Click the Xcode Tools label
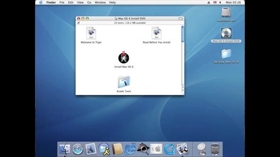The width and height of the screenshot is (280, 157). tap(124, 91)
